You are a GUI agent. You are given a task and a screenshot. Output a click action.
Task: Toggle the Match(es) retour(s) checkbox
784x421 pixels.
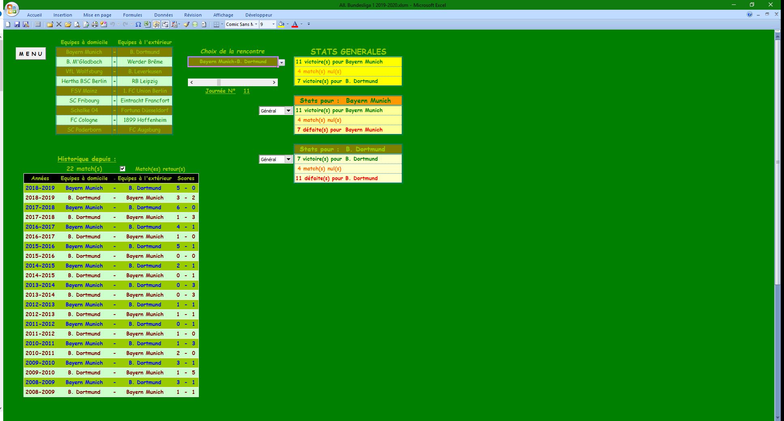123,169
